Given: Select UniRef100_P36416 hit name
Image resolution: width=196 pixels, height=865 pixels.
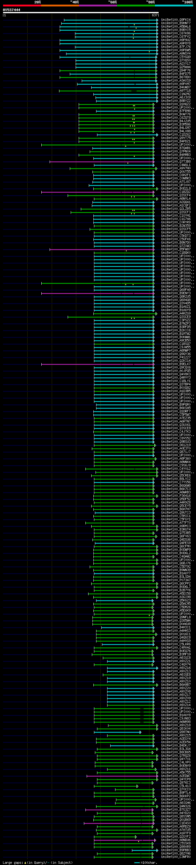Looking at the screenshot, I should [176, 496].
